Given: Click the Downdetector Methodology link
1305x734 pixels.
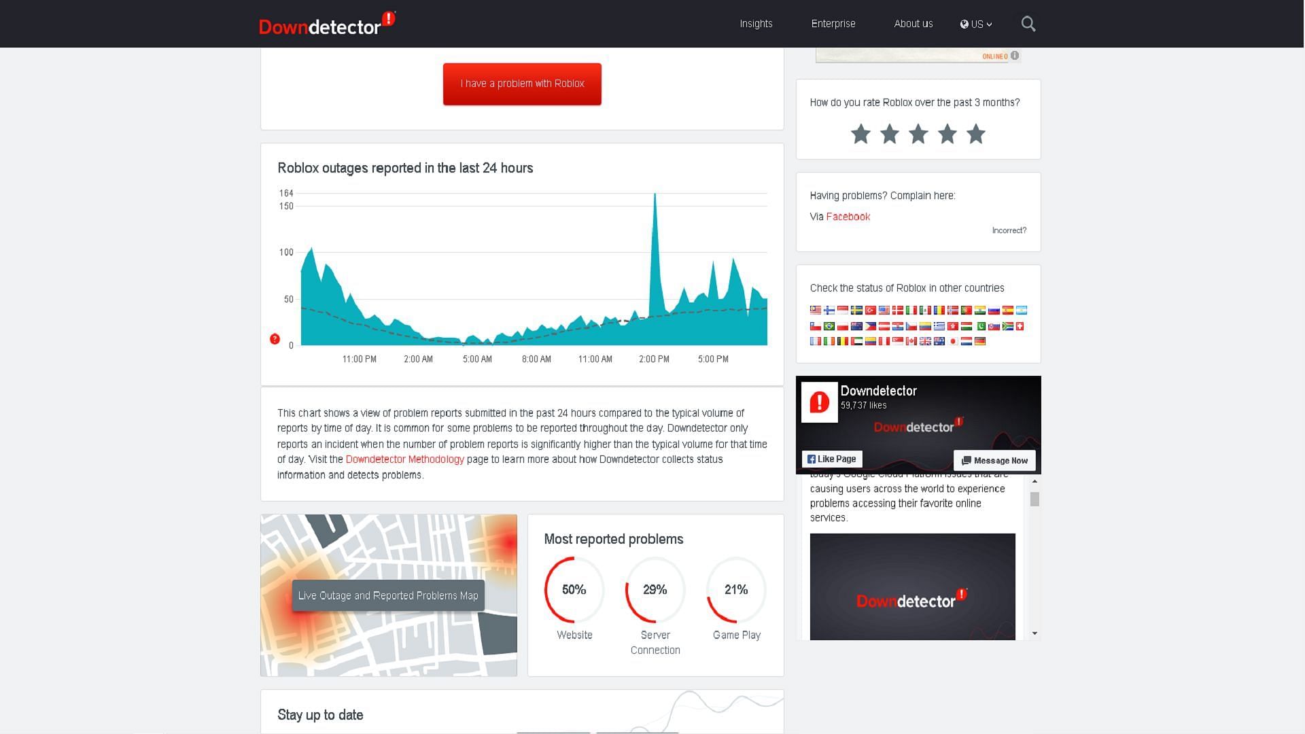Looking at the screenshot, I should pos(404,459).
